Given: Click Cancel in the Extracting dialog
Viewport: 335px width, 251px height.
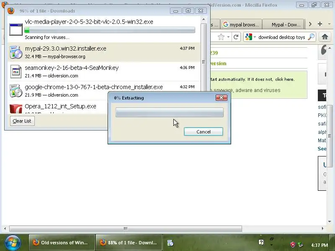Looking at the screenshot, I should [204, 132].
